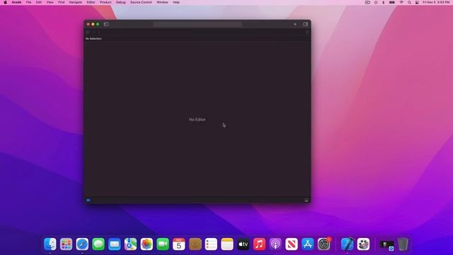
Task: Open Mail from the Dock
Action: tap(115, 244)
